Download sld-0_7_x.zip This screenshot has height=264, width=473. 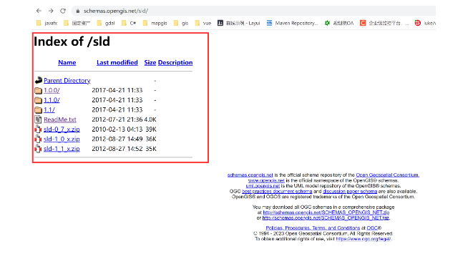click(62, 129)
